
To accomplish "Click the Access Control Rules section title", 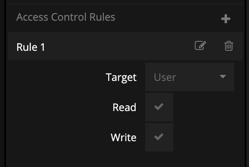I will 66,17.
